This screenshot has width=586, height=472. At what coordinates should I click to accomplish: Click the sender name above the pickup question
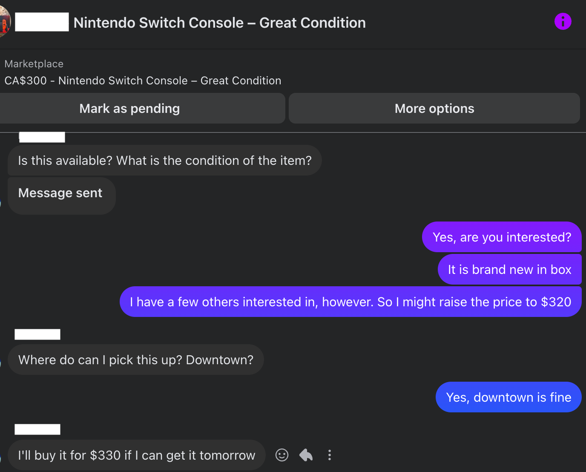pyautogui.click(x=37, y=334)
